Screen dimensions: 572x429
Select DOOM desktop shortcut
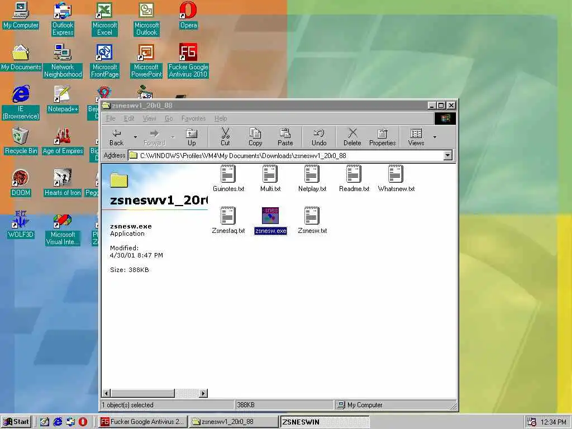coord(21,183)
